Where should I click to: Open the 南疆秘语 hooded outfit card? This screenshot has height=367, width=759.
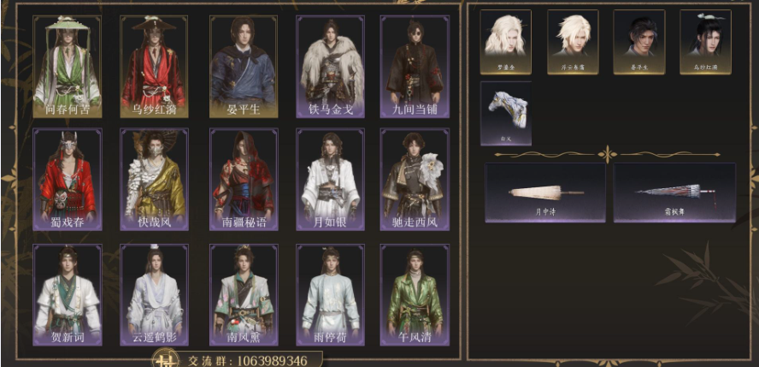click(244, 179)
